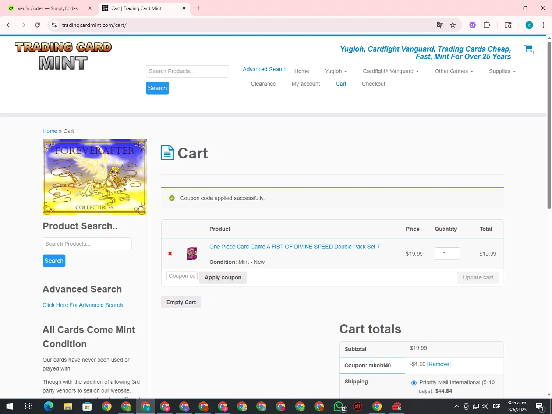
Task: Select Priority Mail International shipping option
Action: (x=414, y=383)
